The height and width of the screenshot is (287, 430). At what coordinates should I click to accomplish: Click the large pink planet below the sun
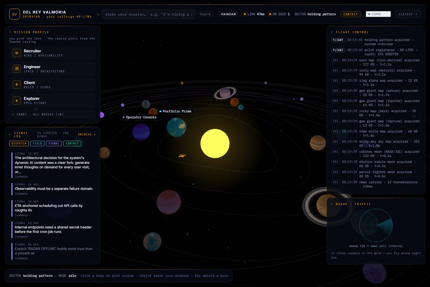pyautogui.click(x=169, y=202)
